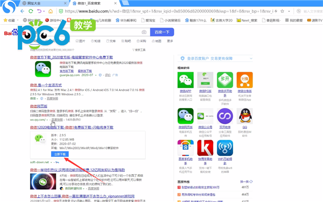Bookmark the page with the star icon
The height and width of the screenshot is (202, 323).
[282, 11]
